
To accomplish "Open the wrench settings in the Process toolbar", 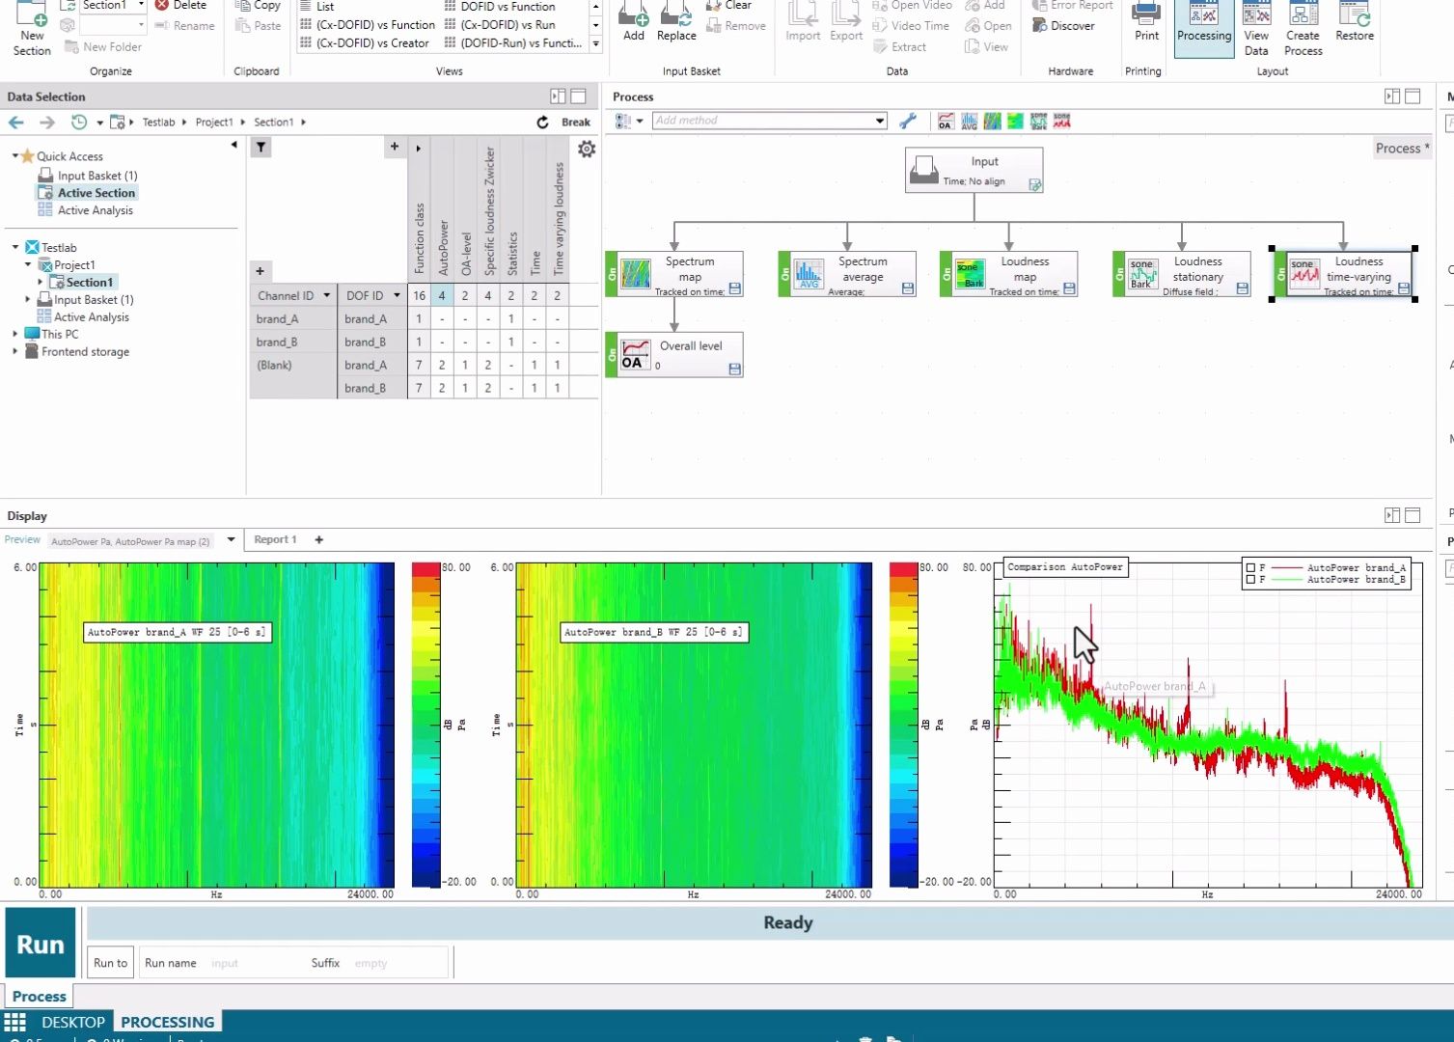I will pos(908,121).
